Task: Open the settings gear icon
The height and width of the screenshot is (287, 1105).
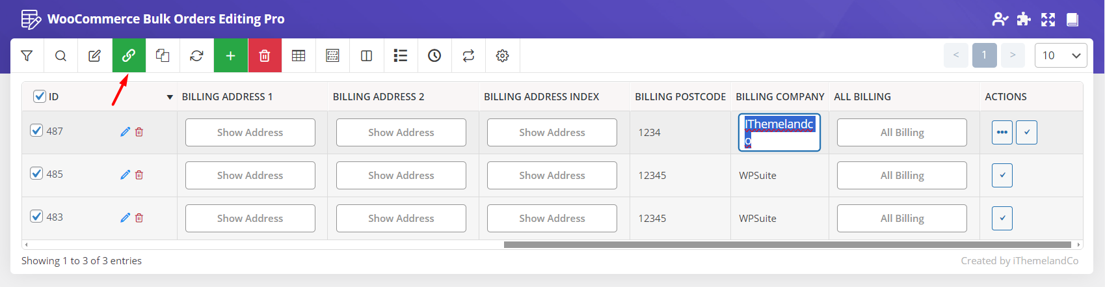Action: pyautogui.click(x=502, y=56)
